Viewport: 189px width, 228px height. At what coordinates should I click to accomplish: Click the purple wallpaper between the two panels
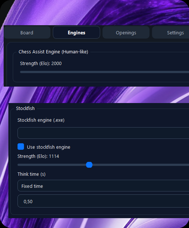94,95
